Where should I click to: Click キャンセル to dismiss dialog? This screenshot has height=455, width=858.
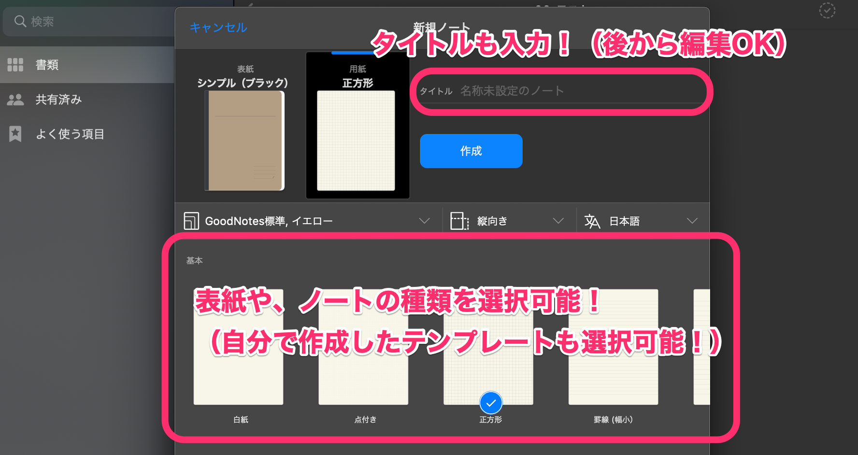[218, 28]
